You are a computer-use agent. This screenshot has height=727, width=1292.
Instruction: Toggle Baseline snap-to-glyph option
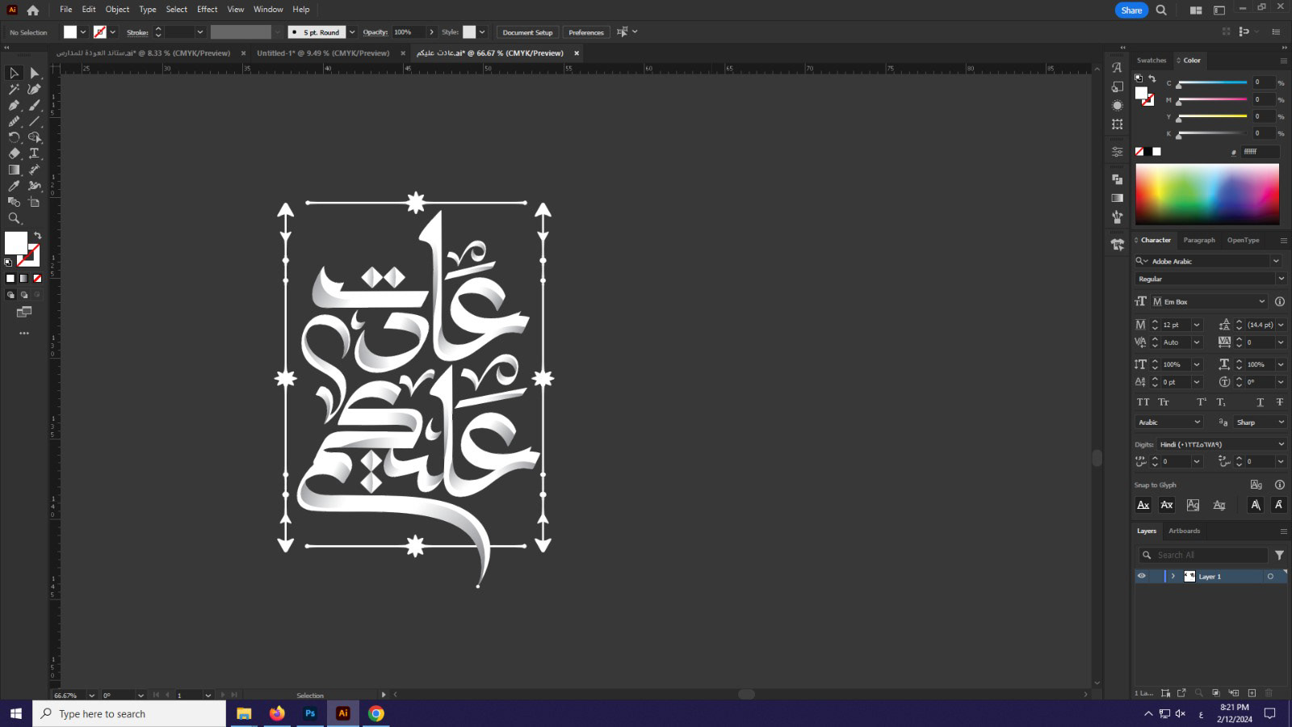[x=1143, y=505]
